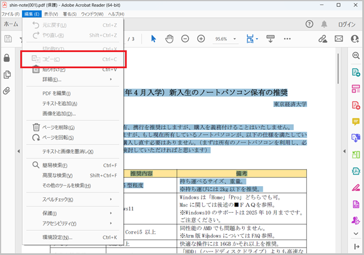Choose 画像を追加(D) menu entry
Image resolution: width=364 pixels, height=255 pixels.
(73, 113)
